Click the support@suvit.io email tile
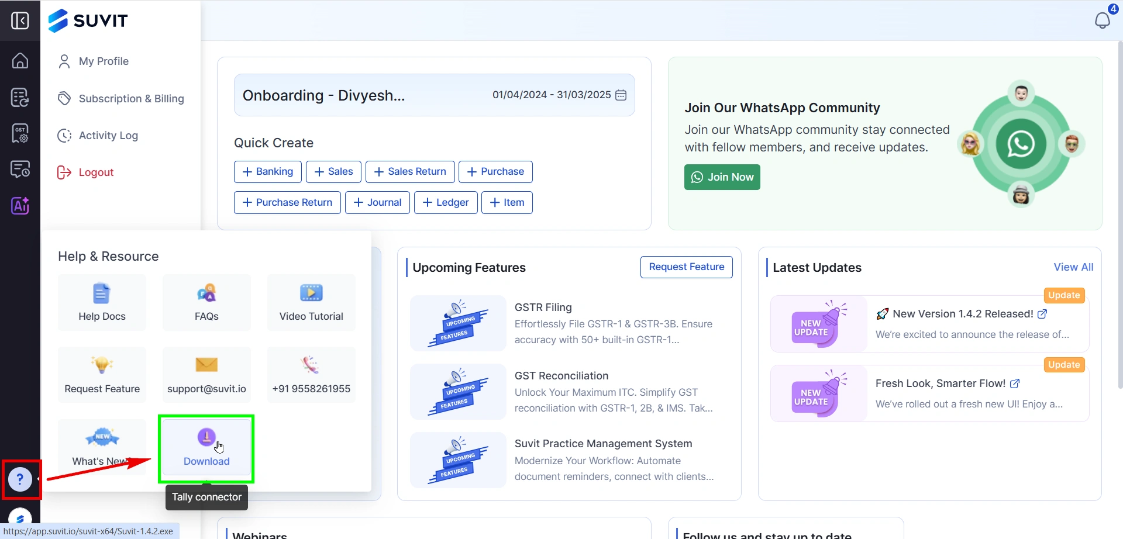The width and height of the screenshot is (1123, 539). point(206,375)
